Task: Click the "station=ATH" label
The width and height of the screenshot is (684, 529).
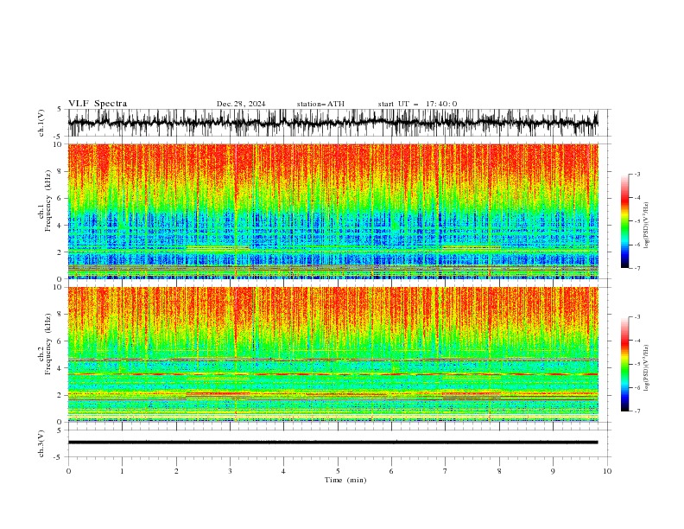Action: [320, 104]
